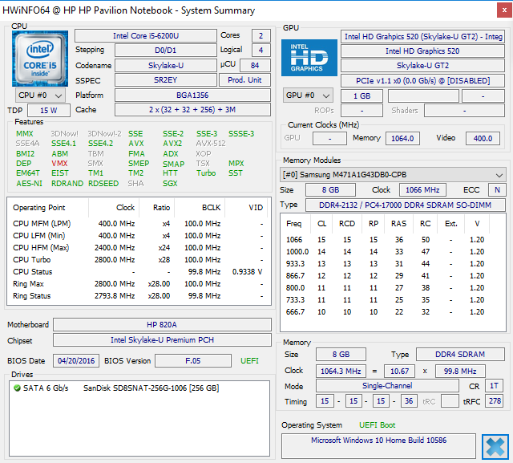Click the HP 820A motherboard field
The height and width of the screenshot is (463, 513).
[x=162, y=324]
